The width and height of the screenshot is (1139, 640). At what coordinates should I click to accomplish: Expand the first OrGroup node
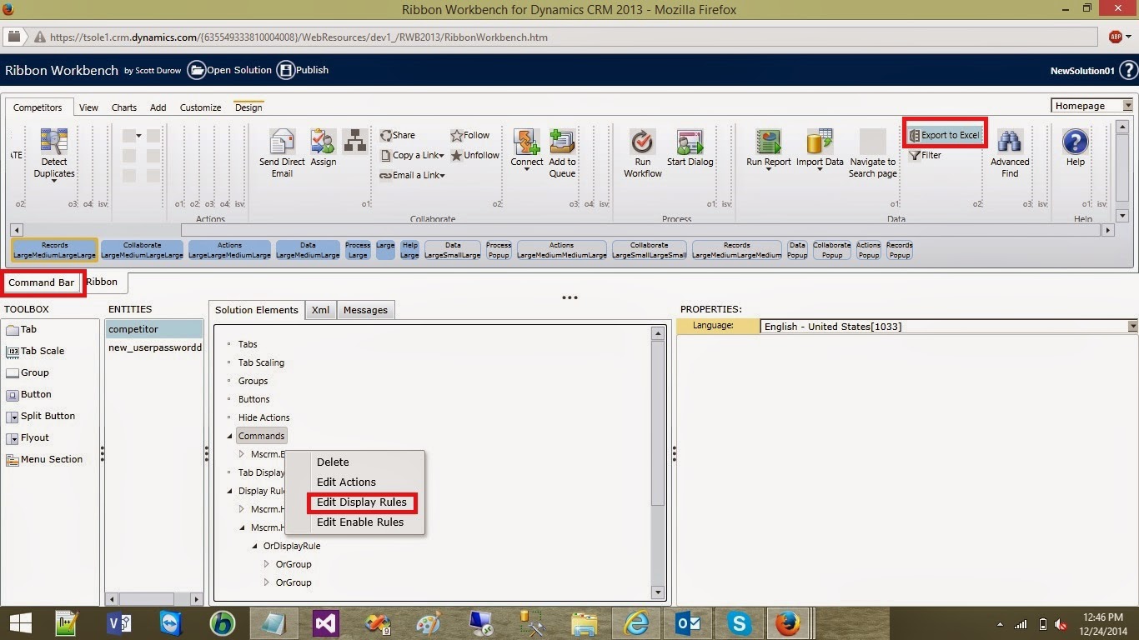(266, 564)
